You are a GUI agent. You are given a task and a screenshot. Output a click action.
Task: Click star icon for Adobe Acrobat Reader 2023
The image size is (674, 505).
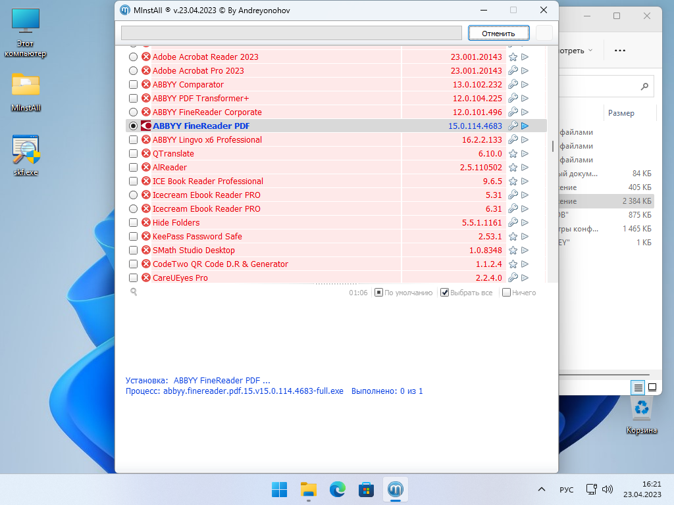pos(513,57)
